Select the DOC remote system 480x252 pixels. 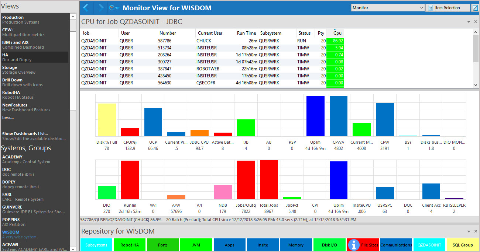pos(35,172)
